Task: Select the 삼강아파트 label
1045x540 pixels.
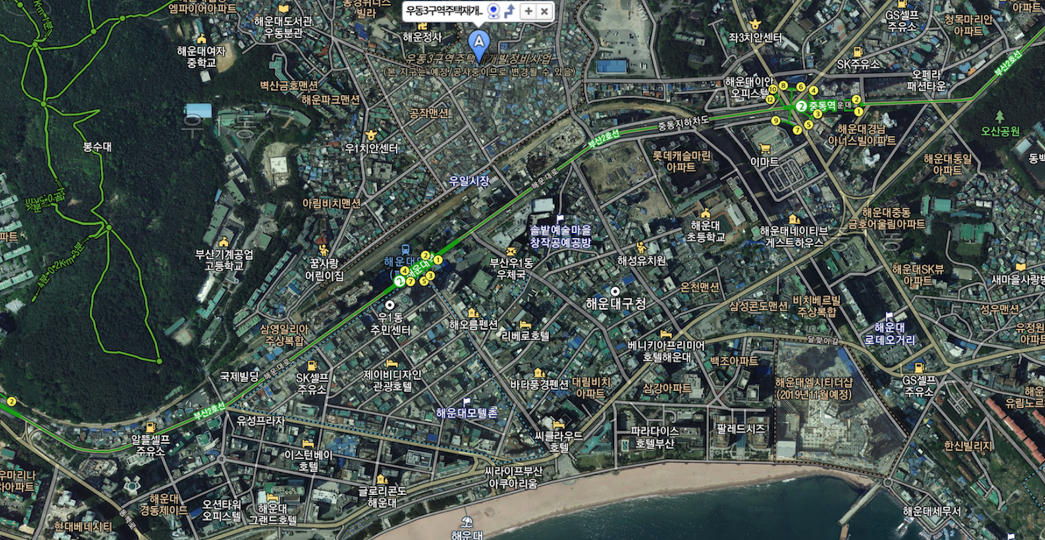Action: point(666,389)
